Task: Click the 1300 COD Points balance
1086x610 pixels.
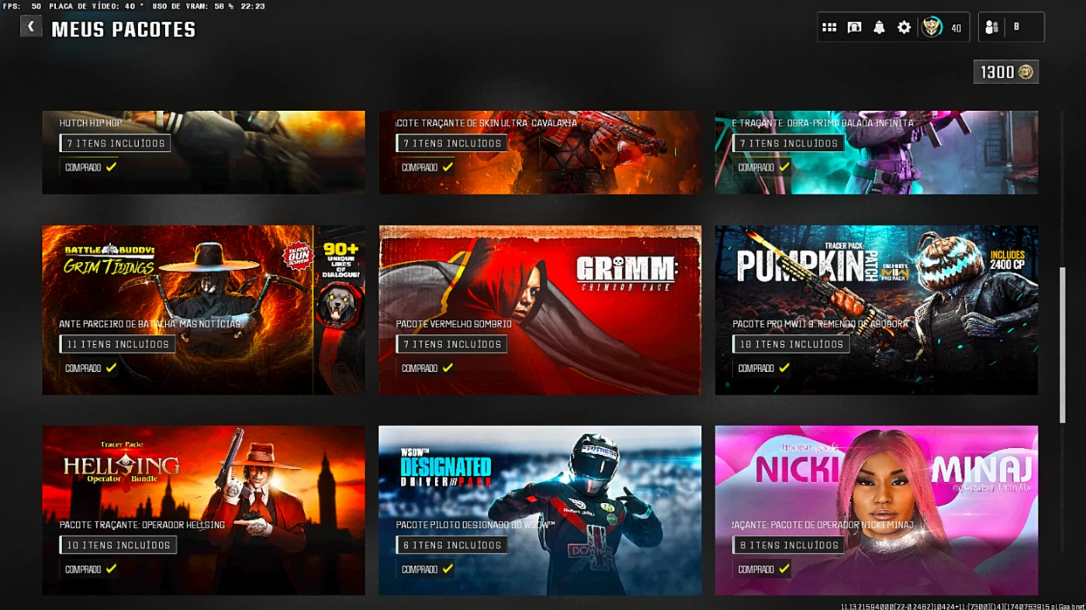Action: [x=1006, y=72]
